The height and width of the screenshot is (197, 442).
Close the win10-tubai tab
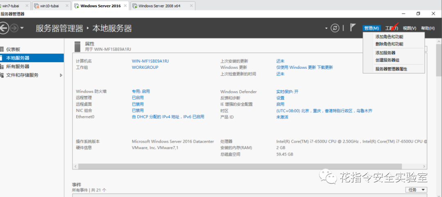click(x=67, y=6)
